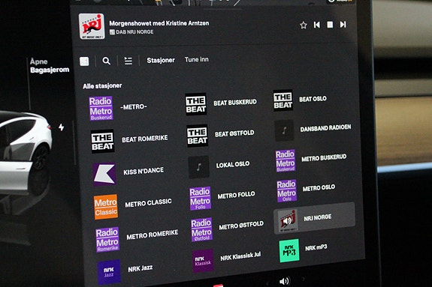This screenshot has width=432, height=287.
Task: Tap Åpne Bagasjerom to open trunk
Action: (50, 66)
